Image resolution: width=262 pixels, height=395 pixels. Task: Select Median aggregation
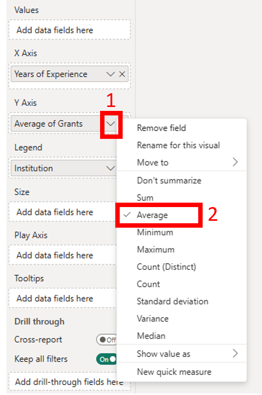click(x=182, y=336)
